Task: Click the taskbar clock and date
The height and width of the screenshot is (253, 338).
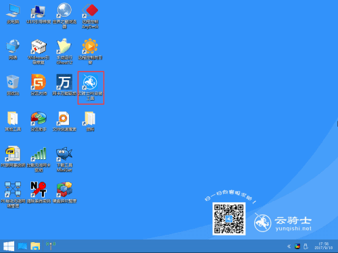Action: pos(324,246)
